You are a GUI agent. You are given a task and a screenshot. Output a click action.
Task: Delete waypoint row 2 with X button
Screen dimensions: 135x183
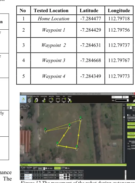tap(61, 178)
